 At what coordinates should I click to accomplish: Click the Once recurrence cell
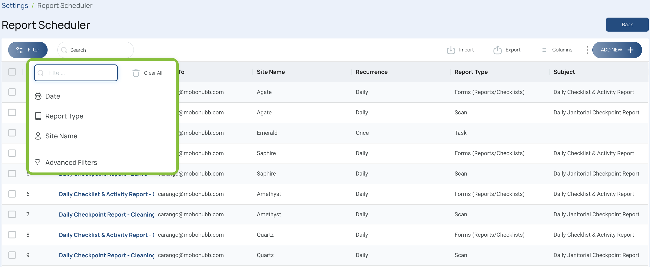pos(362,133)
